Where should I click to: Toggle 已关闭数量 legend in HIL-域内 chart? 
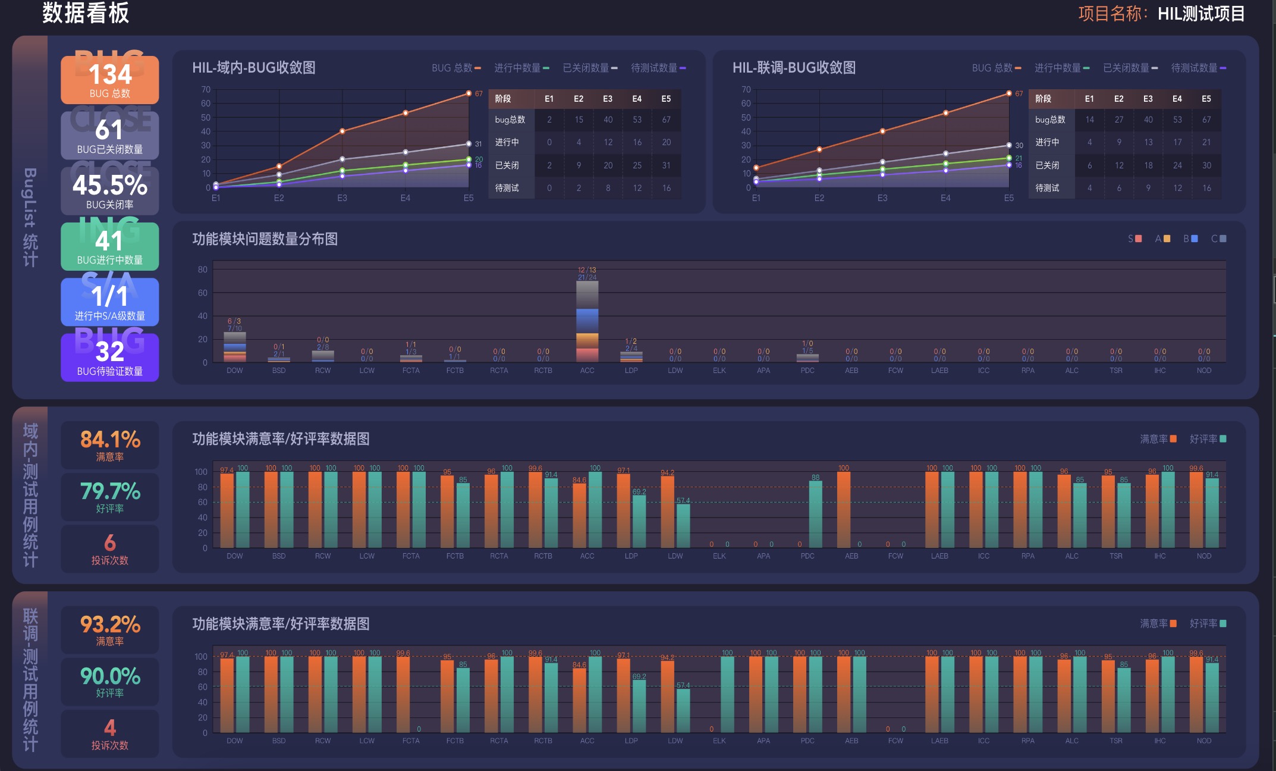590,68
